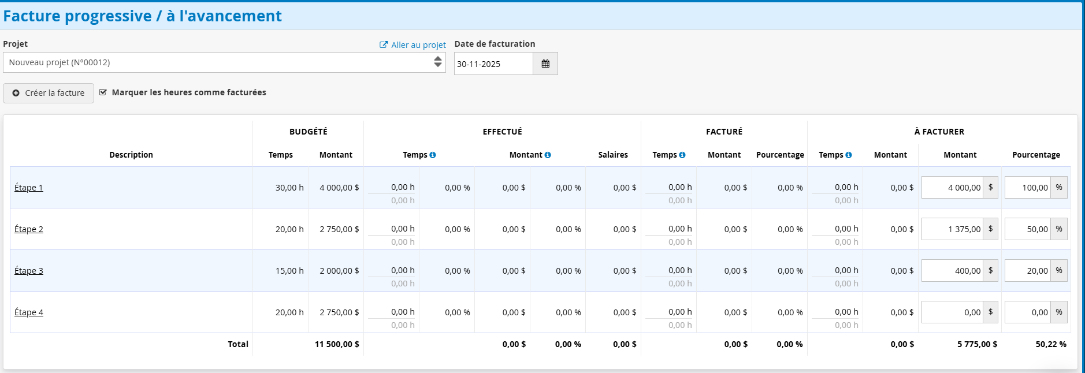Click info icon beside Effectué Montant
The image size is (1085, 373).
(548, 155)
